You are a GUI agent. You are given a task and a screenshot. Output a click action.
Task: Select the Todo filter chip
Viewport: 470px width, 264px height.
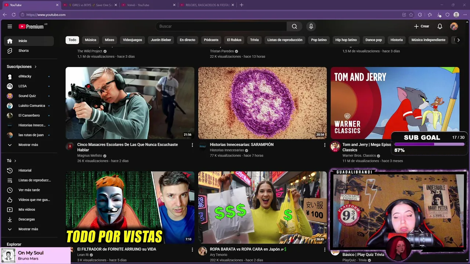tap(72, 40)
